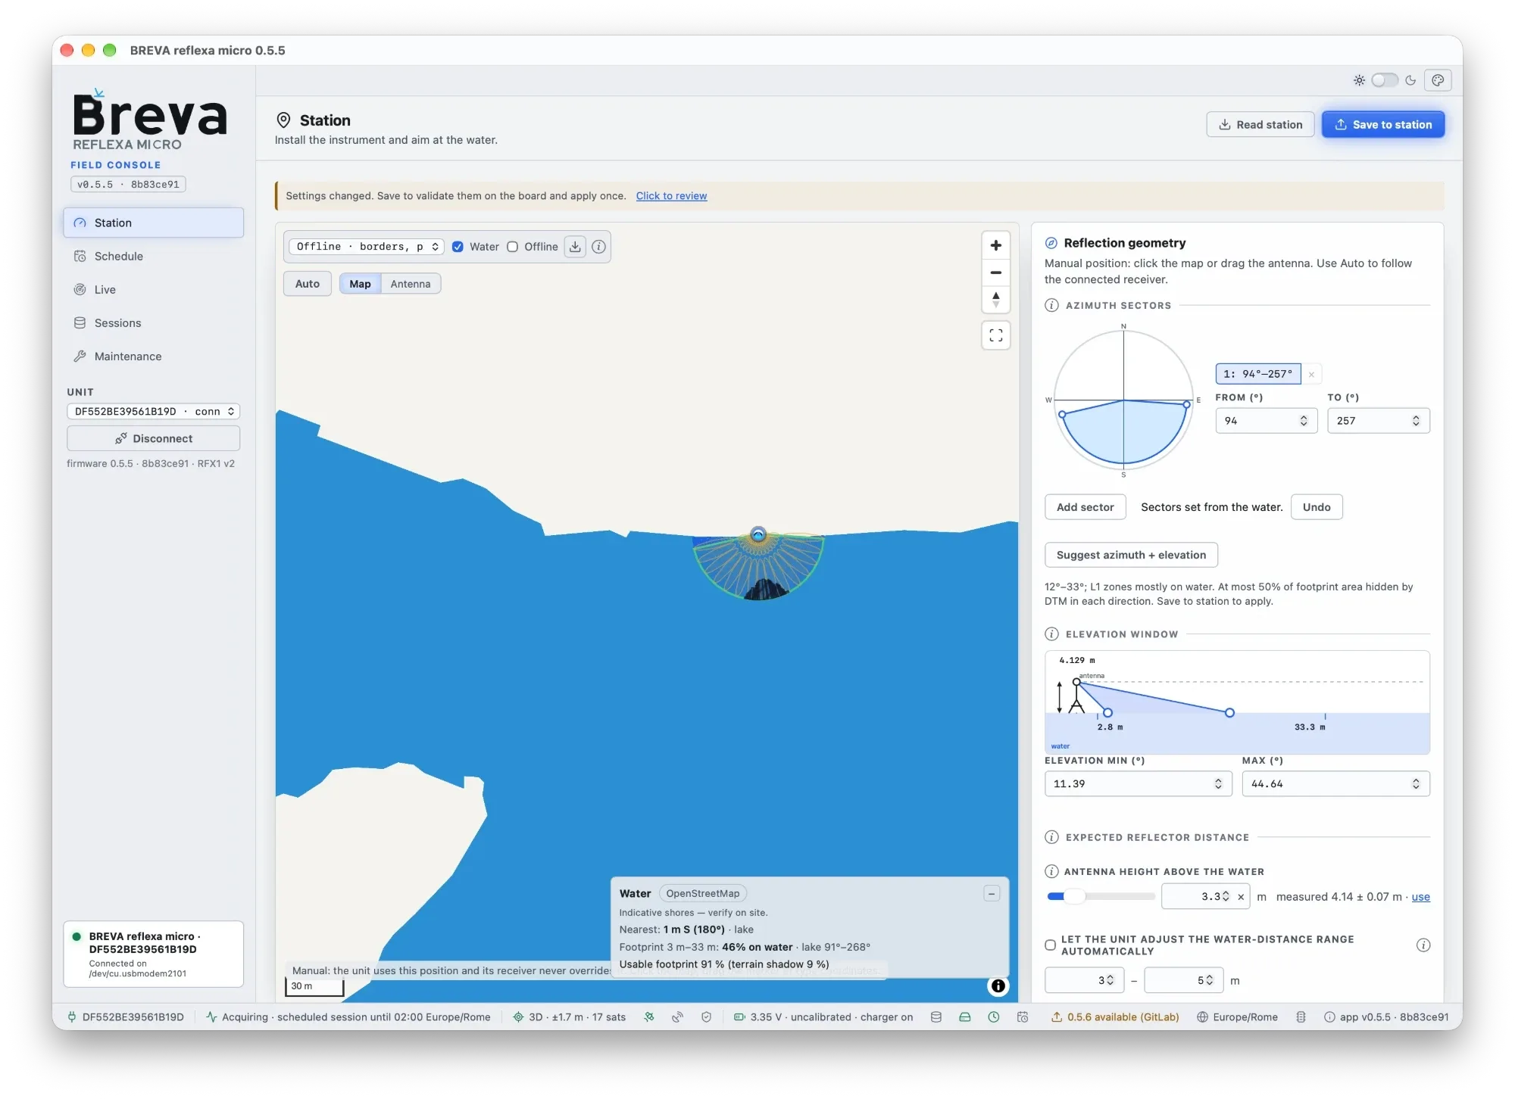
Task: Open Elevation Window info icon
Action: coord(1051,634)
